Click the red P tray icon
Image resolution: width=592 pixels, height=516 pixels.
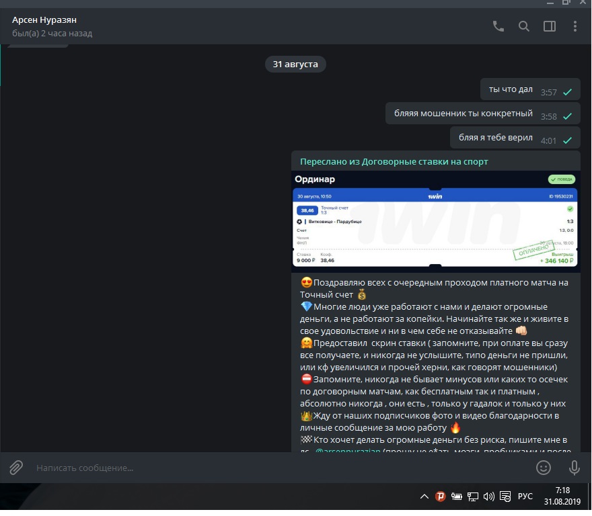[440, 497]
